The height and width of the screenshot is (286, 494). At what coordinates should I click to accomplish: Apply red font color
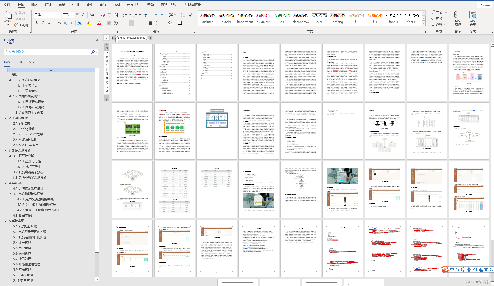point(99,23)
